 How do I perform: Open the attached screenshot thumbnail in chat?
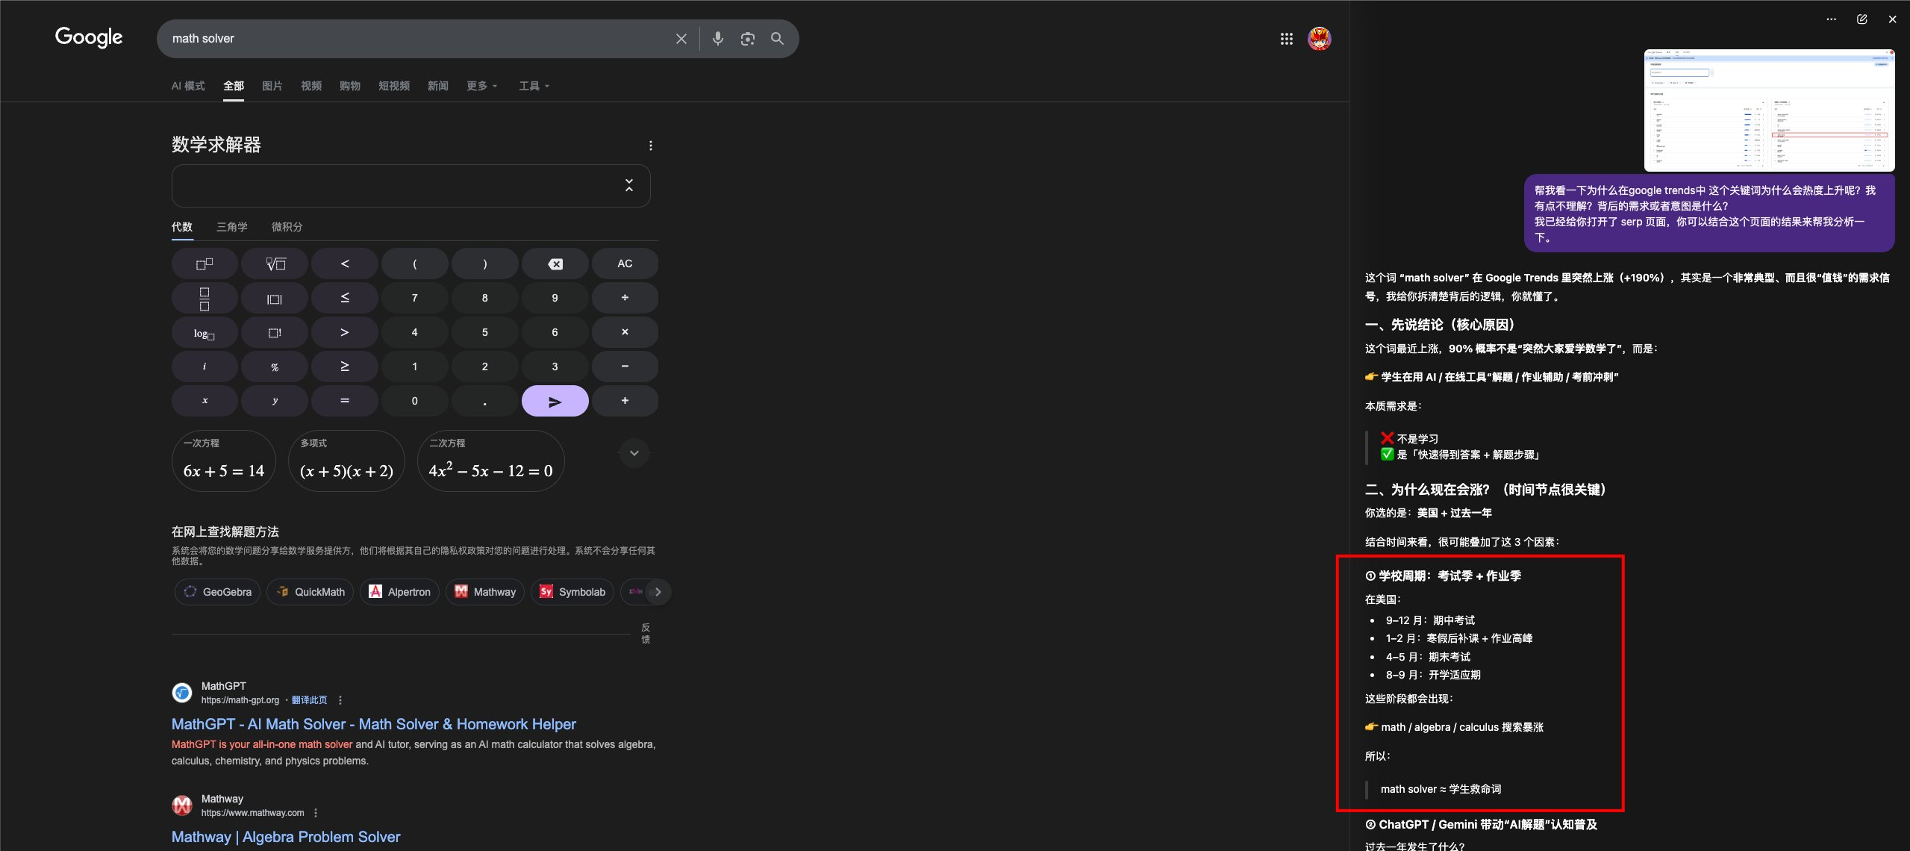[x=1768, y=110]
